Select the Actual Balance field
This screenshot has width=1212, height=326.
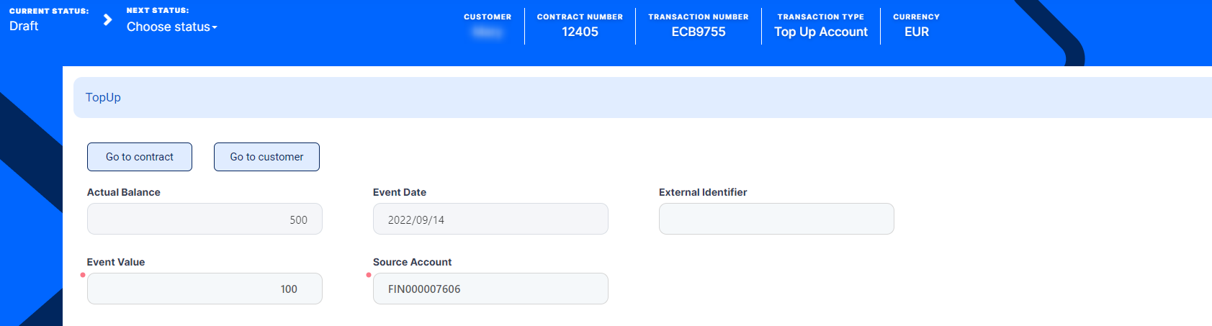[205, 219]
